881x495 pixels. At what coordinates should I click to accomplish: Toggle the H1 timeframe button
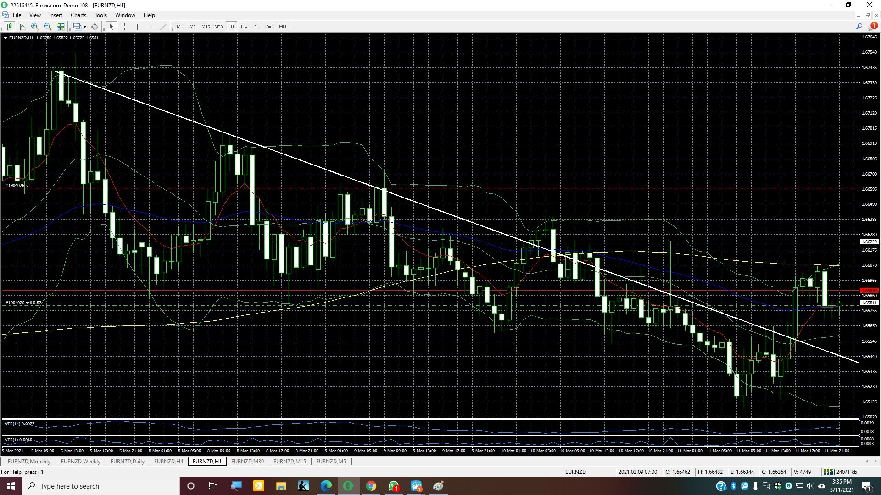231,27
